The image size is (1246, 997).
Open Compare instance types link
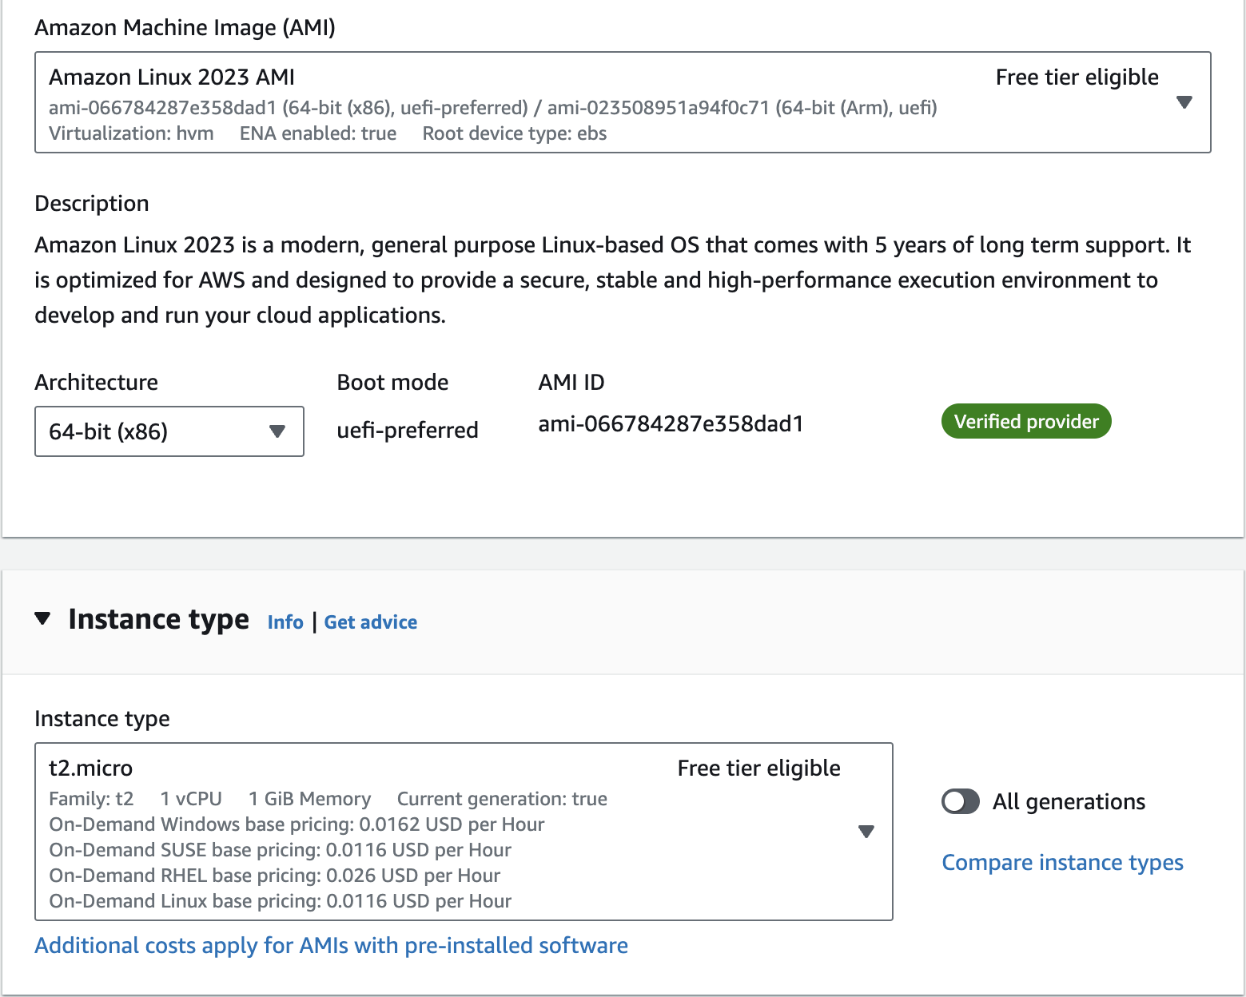[x=1062, y=863]
